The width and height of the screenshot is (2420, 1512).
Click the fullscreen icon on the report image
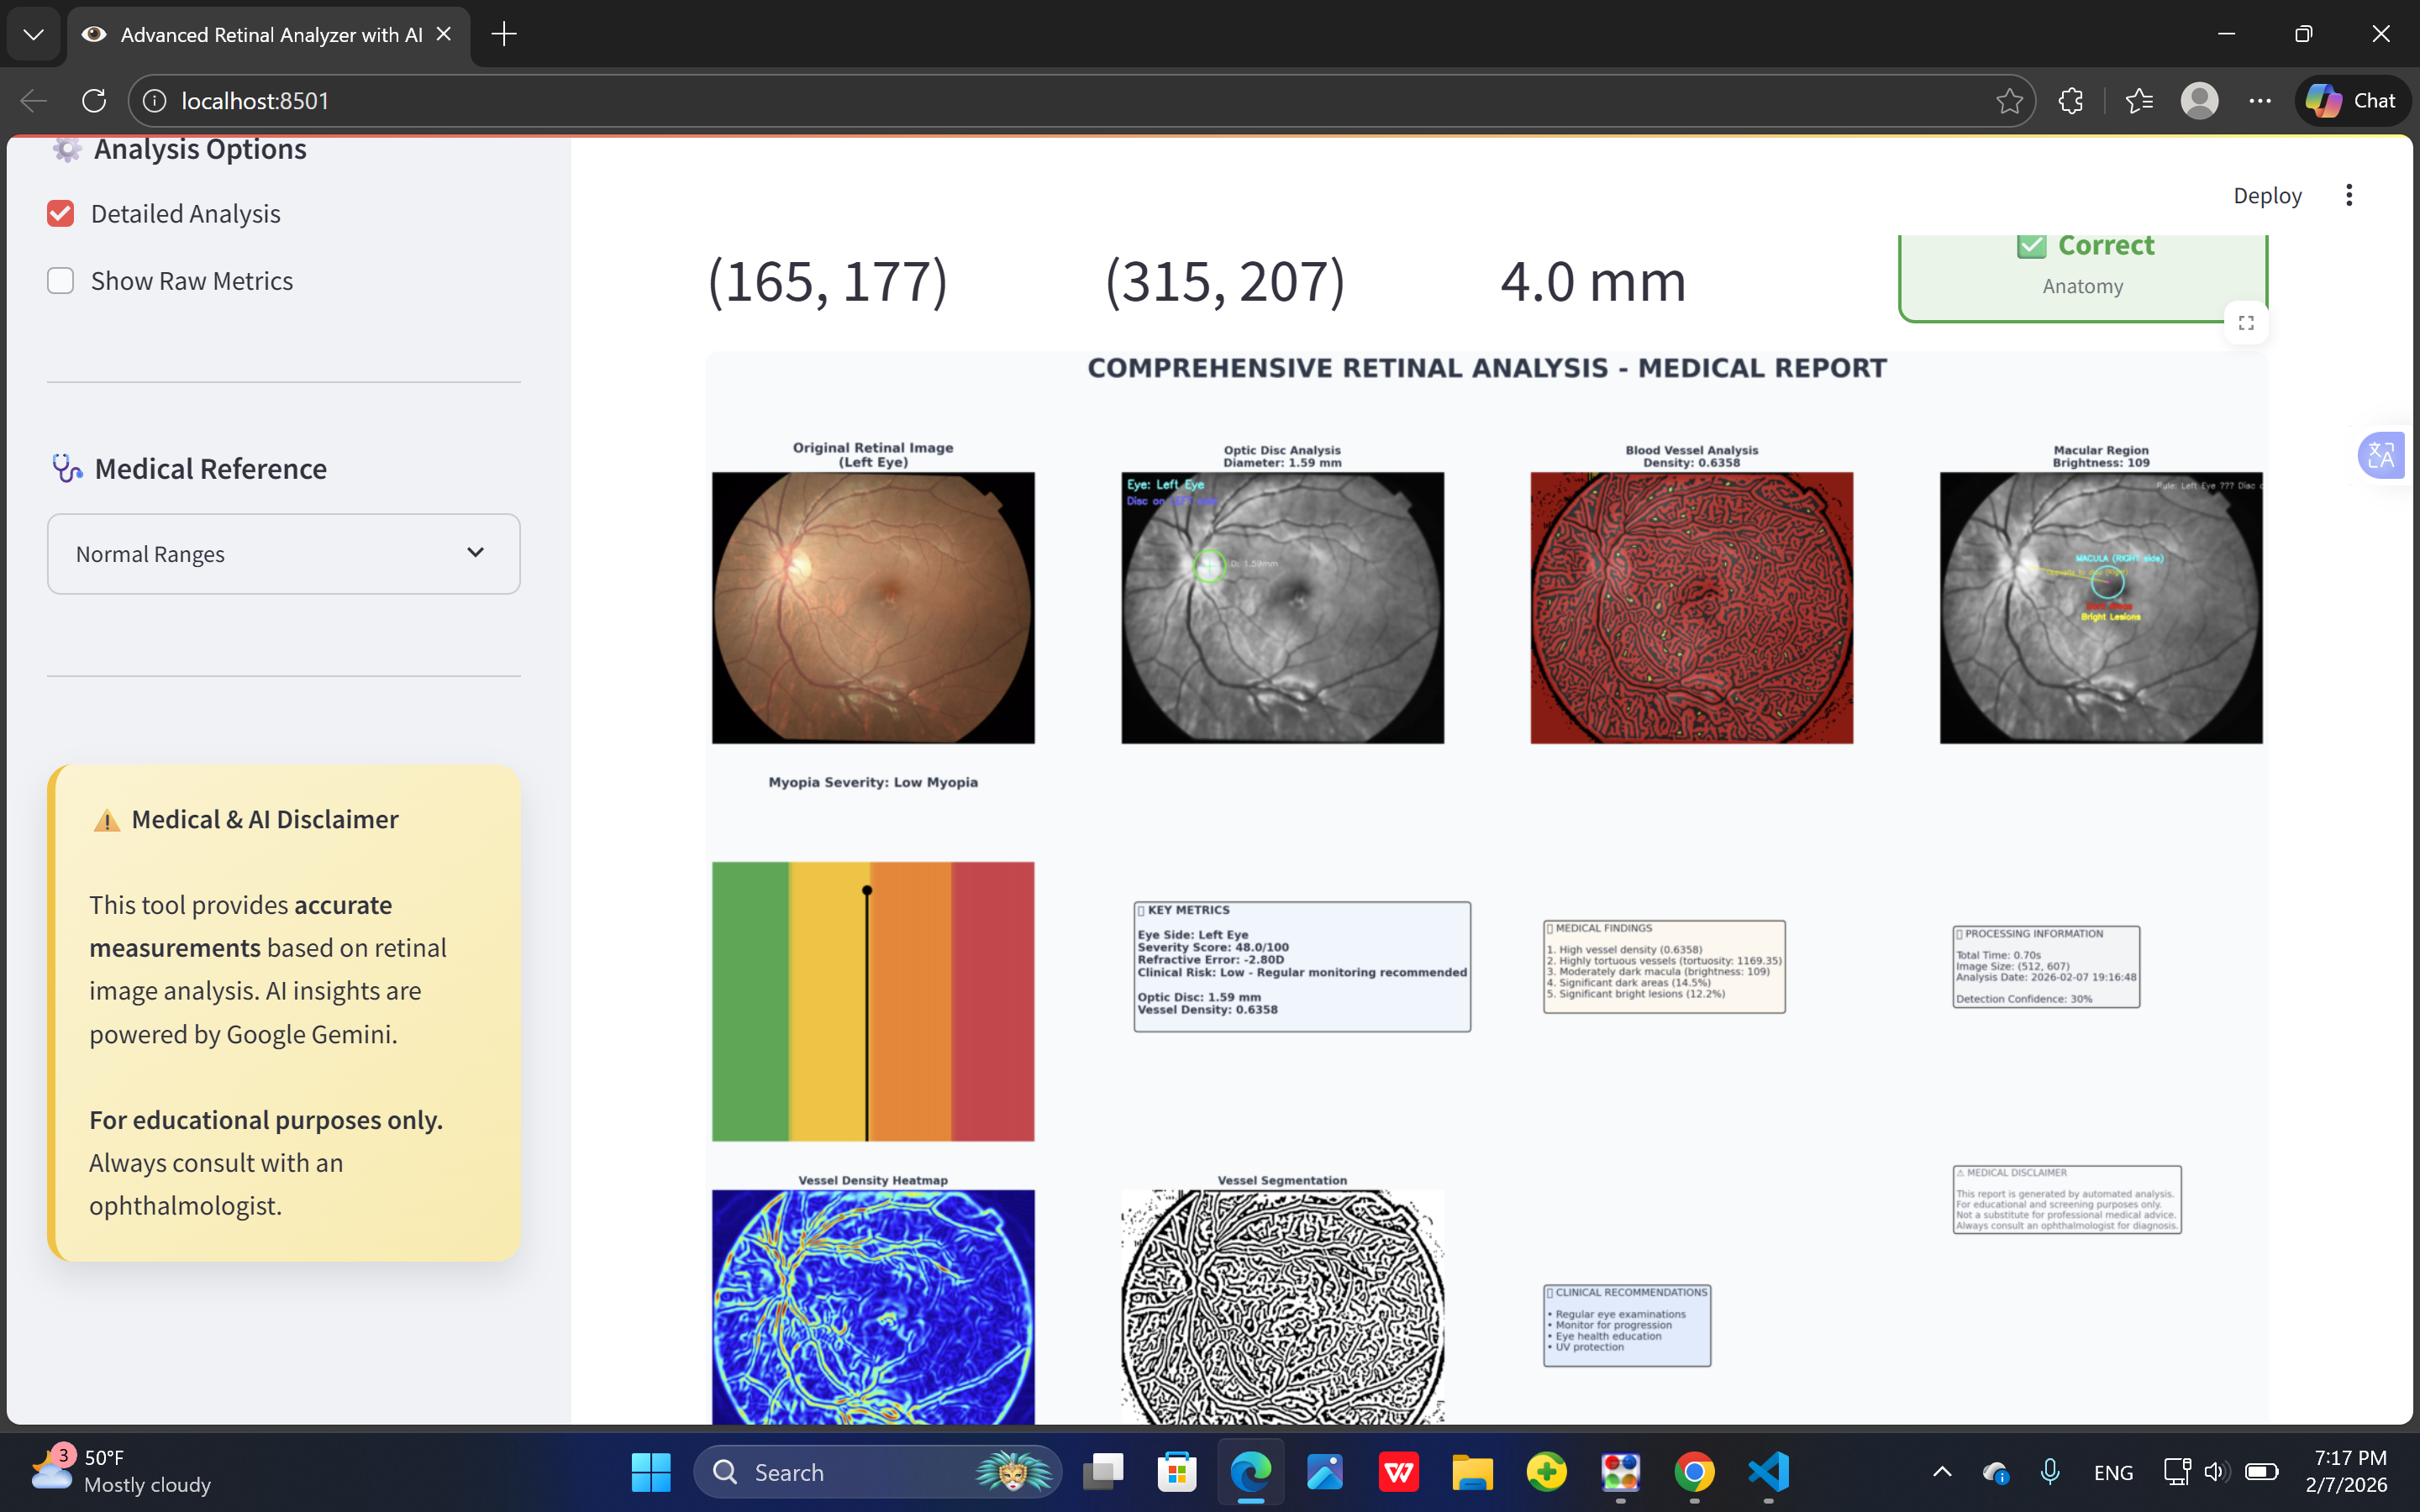point(2246,323)
